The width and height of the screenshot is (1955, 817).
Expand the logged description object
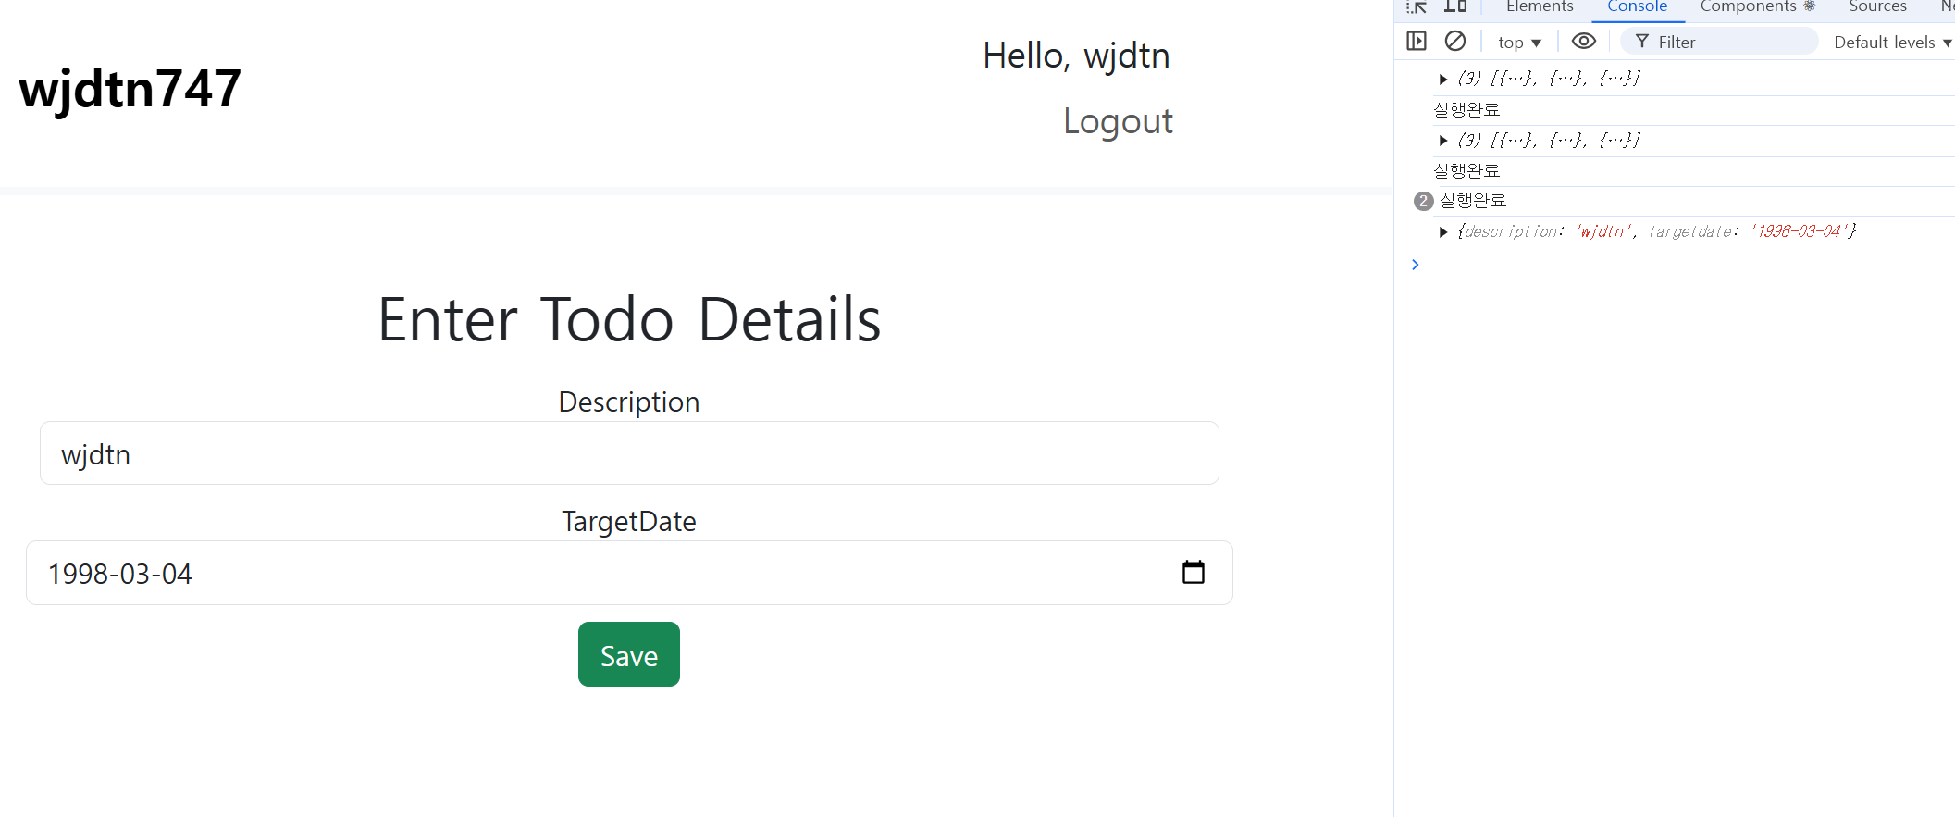tap(1443, 232)
